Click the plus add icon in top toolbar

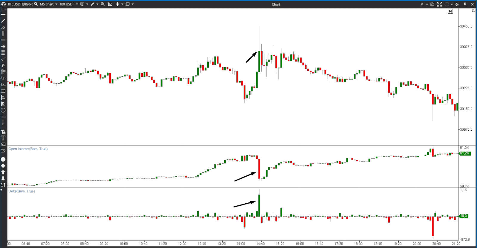coord(117,4)
